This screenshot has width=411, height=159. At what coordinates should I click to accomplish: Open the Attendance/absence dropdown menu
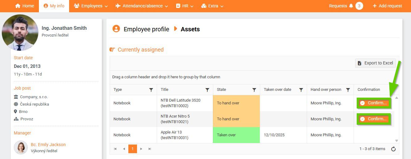142,6
